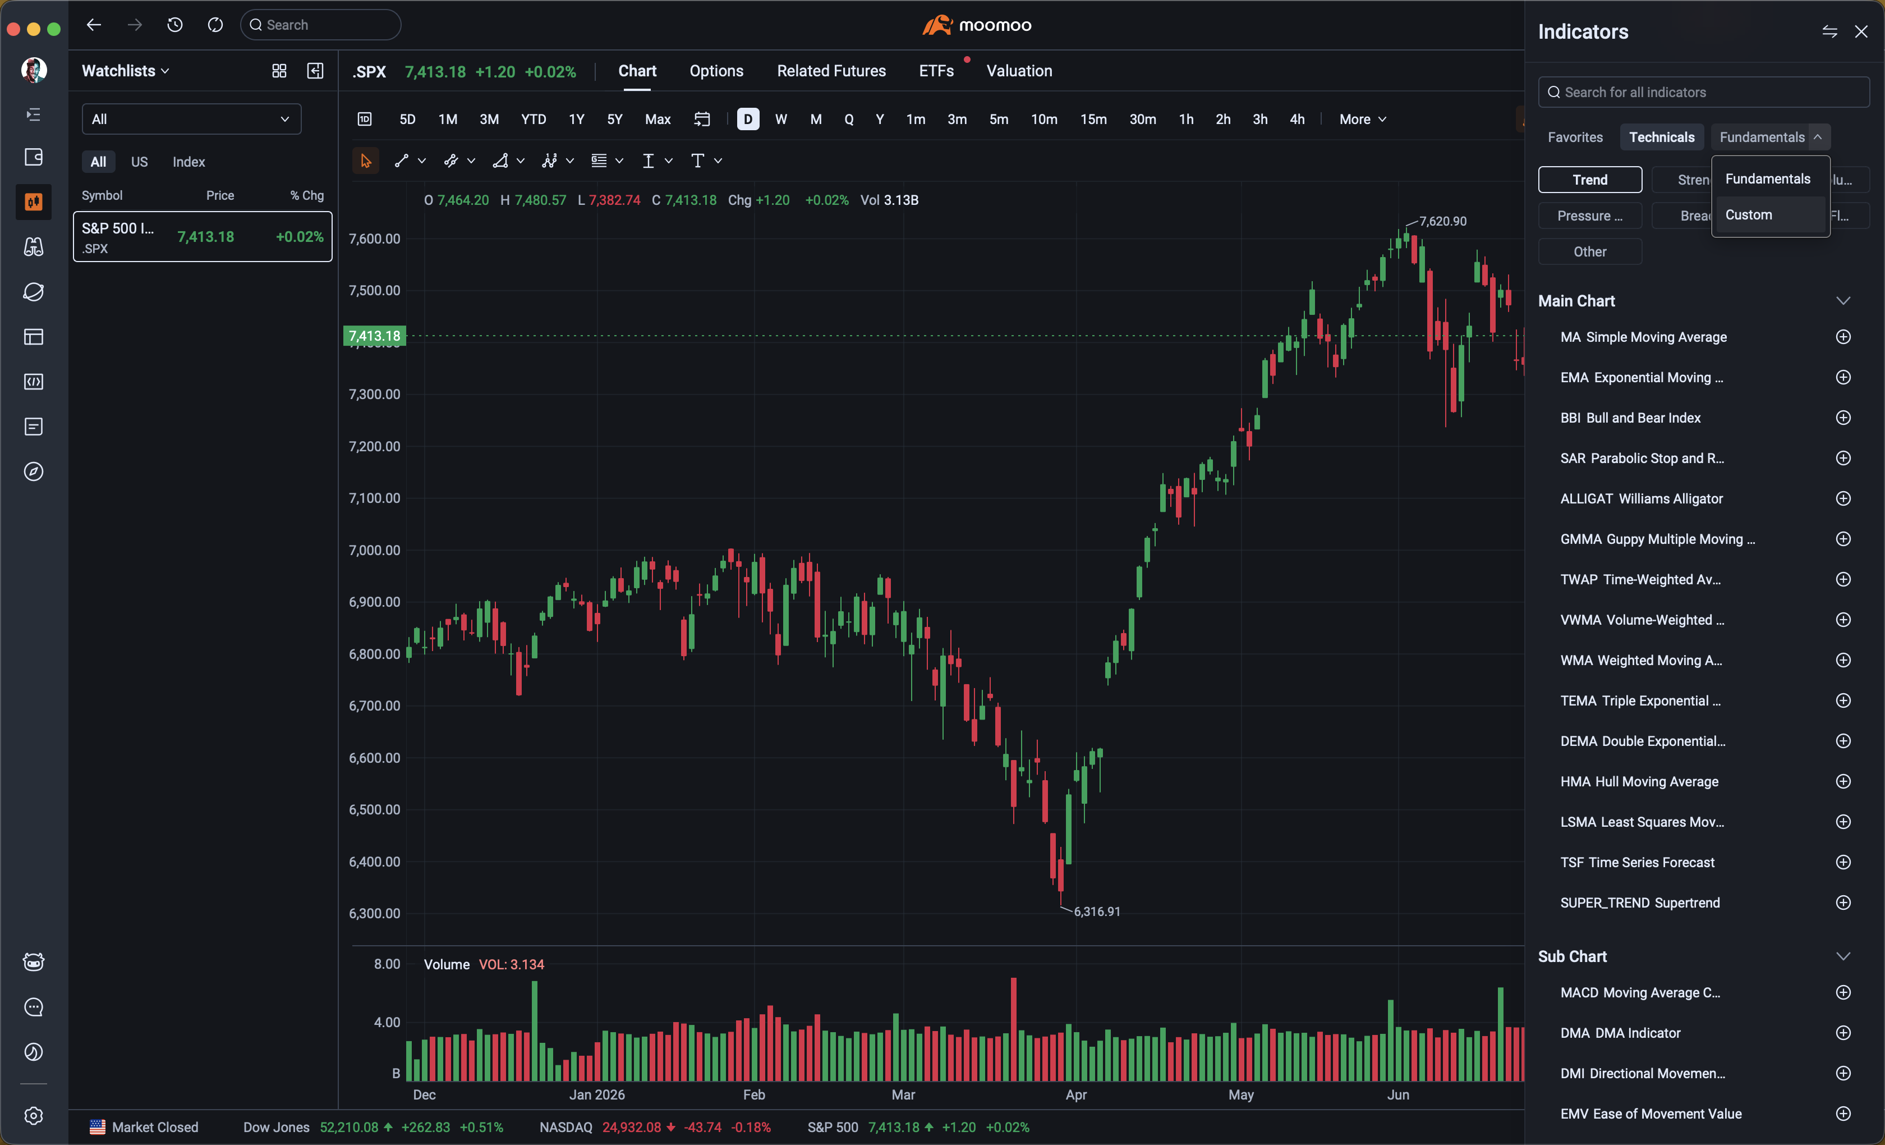Open the user profile avatar

[34, 70]
